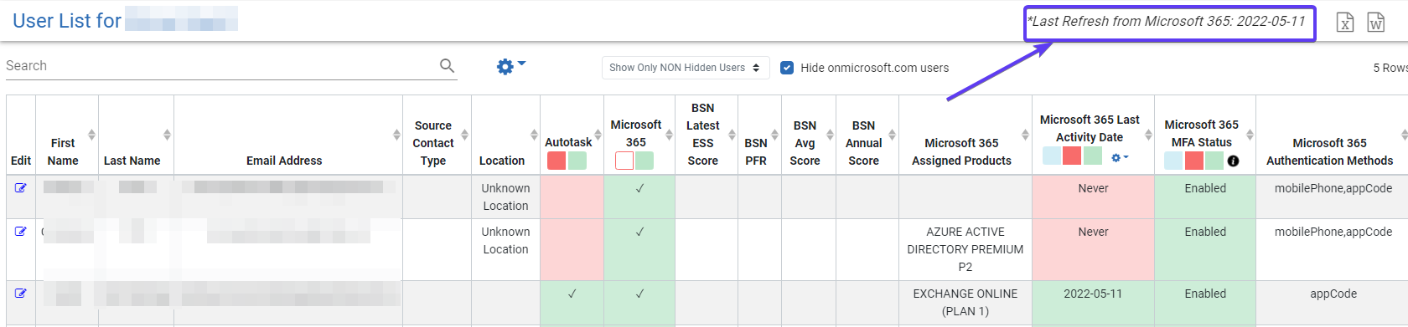Edit the third user row
The height and width of the screenshot is (327, 1408).
tap(21, 294)
